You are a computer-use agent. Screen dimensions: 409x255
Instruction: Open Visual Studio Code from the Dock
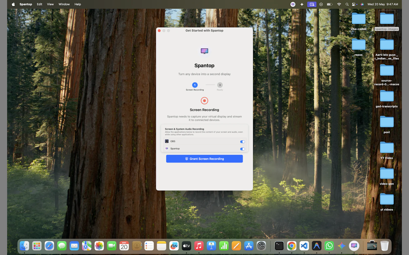[304, 246]
